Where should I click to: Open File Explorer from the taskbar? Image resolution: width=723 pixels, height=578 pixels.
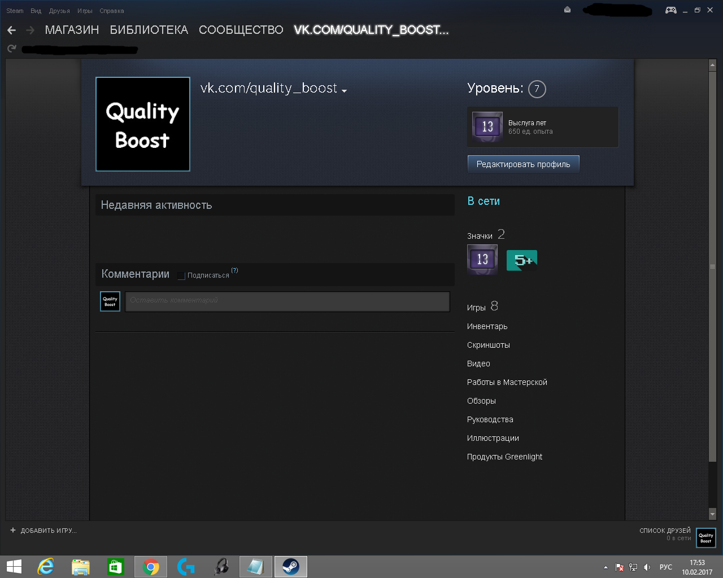(81, 567)
